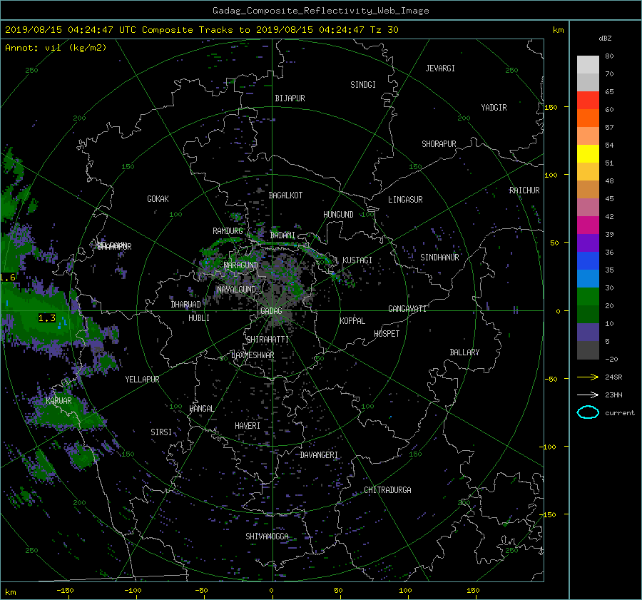Click the SIRSI city label

[x=161, y=432]
